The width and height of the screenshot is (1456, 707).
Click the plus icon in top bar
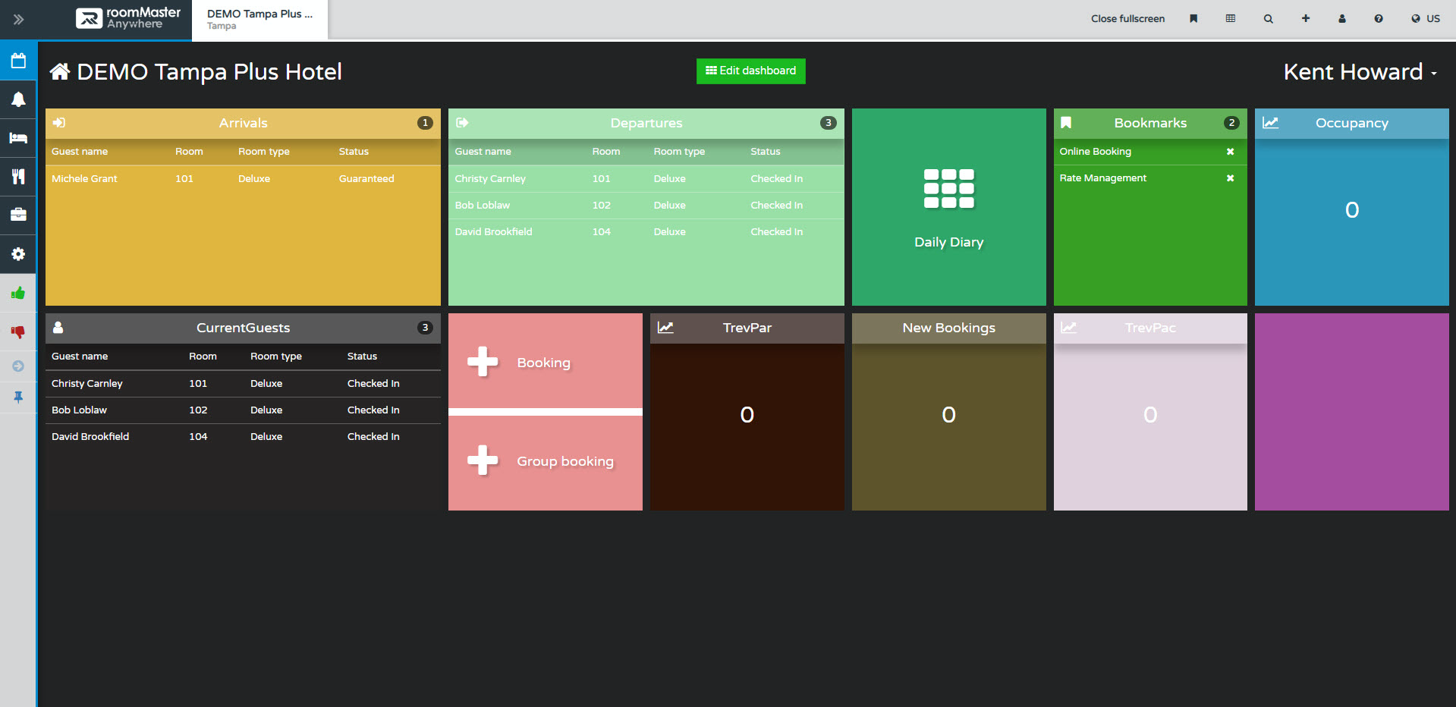pos(1305,18)
